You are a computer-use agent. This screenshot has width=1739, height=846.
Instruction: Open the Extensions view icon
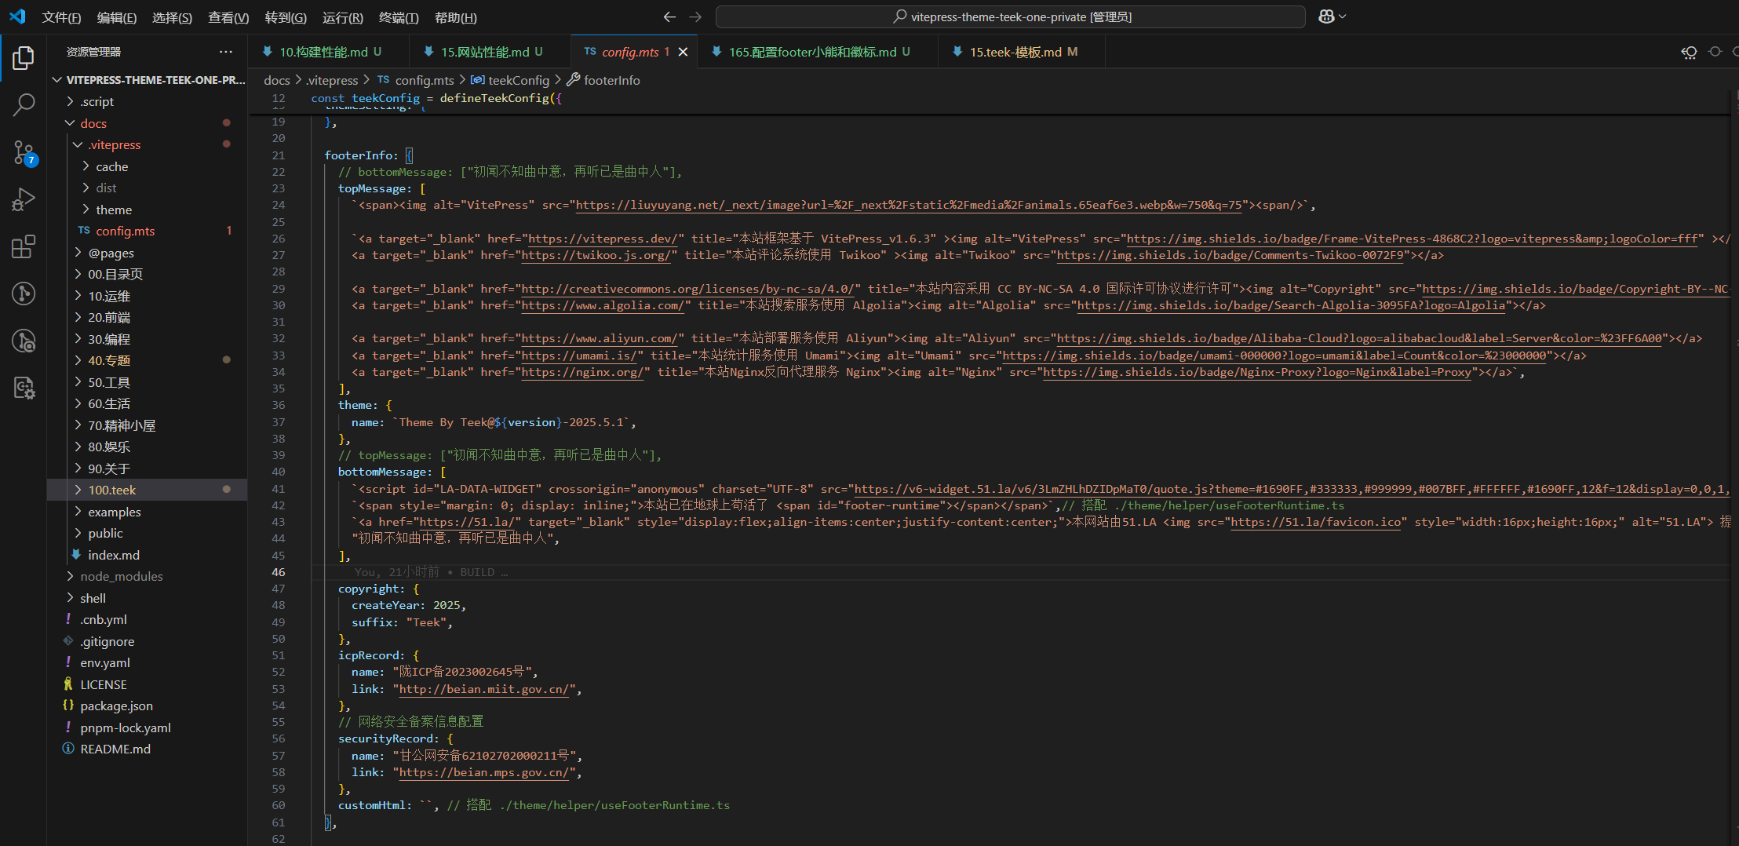24,246
